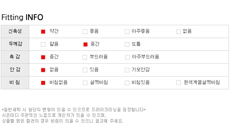Uncheck the red 비침없음 box

[43, 83]
